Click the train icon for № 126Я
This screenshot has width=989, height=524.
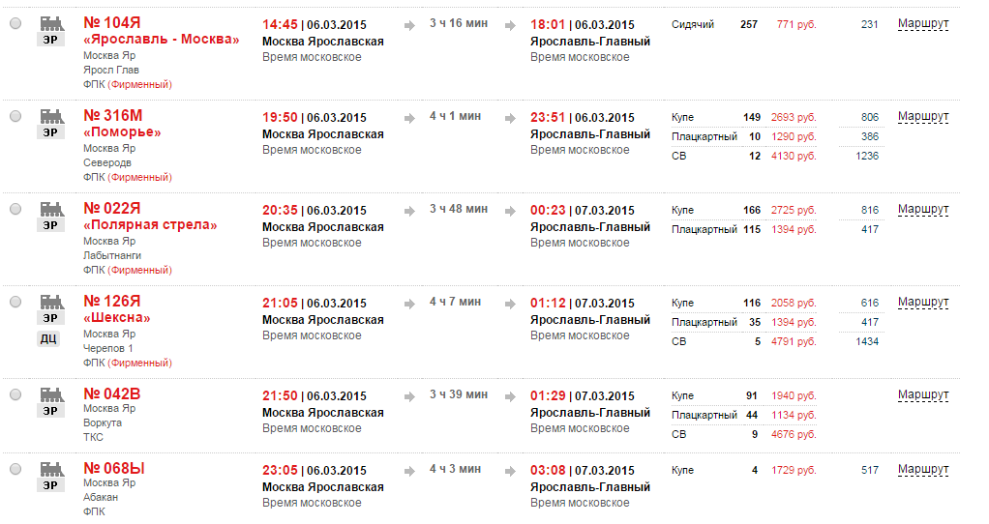click(x=50, y=301)
